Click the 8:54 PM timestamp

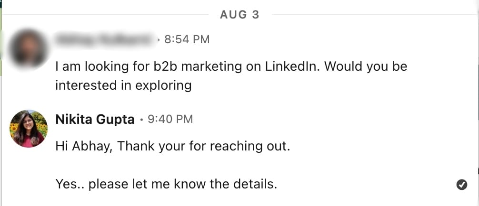[187, 39]
